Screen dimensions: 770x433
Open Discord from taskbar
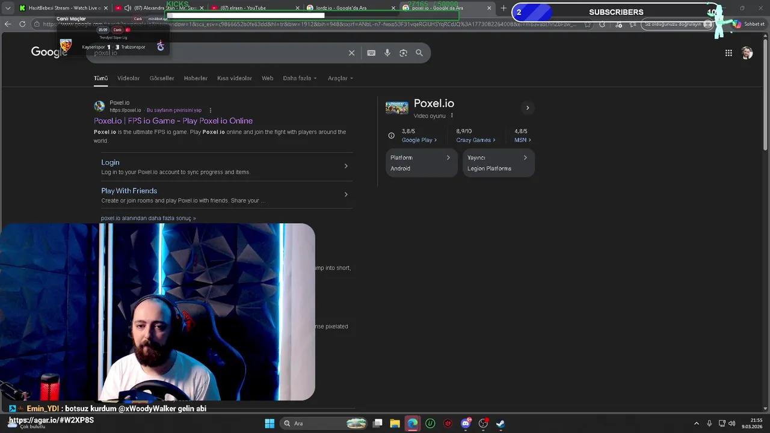coord(466,423)
